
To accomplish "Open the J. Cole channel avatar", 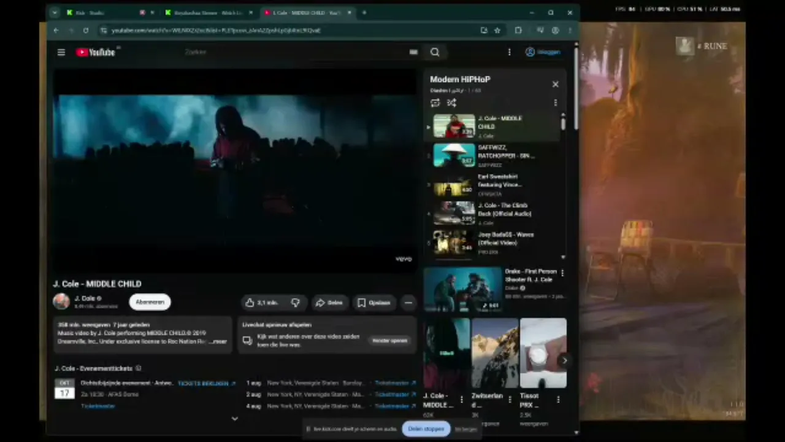I will [61, 301].
